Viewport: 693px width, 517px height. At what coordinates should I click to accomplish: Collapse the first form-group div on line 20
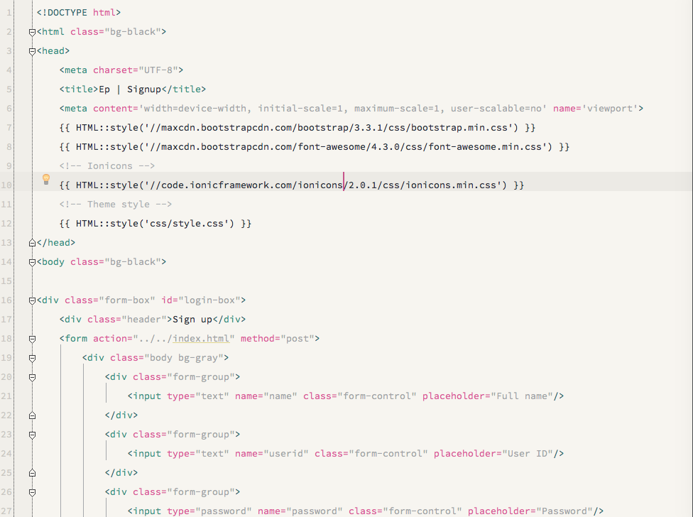point(32,377)
